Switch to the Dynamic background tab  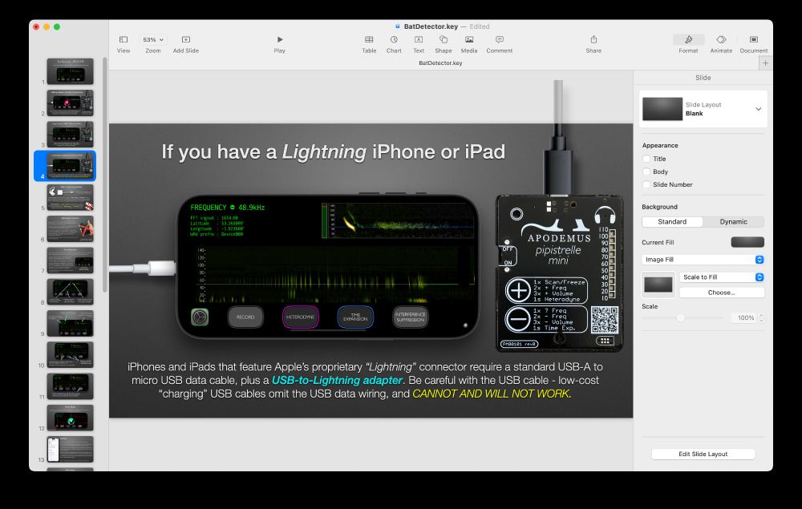(x=734, y=222)
